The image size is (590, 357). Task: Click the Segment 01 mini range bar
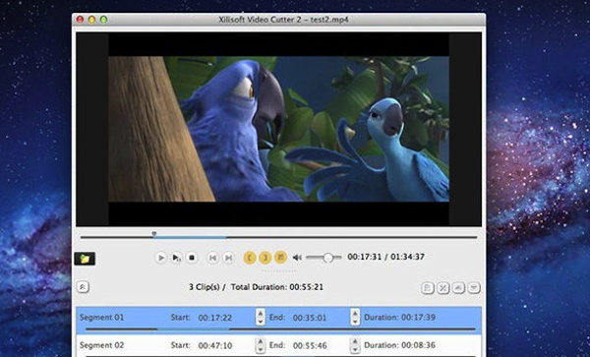[x=280, y=329]
